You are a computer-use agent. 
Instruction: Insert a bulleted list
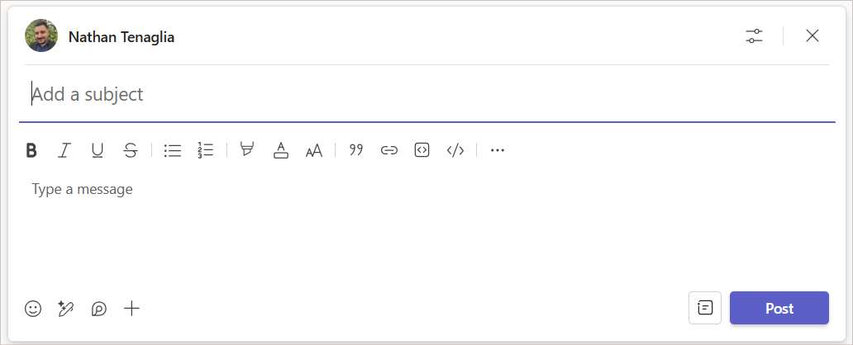(173, 150)
